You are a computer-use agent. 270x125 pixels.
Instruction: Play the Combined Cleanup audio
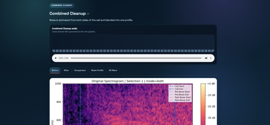(x=56, y=58)
